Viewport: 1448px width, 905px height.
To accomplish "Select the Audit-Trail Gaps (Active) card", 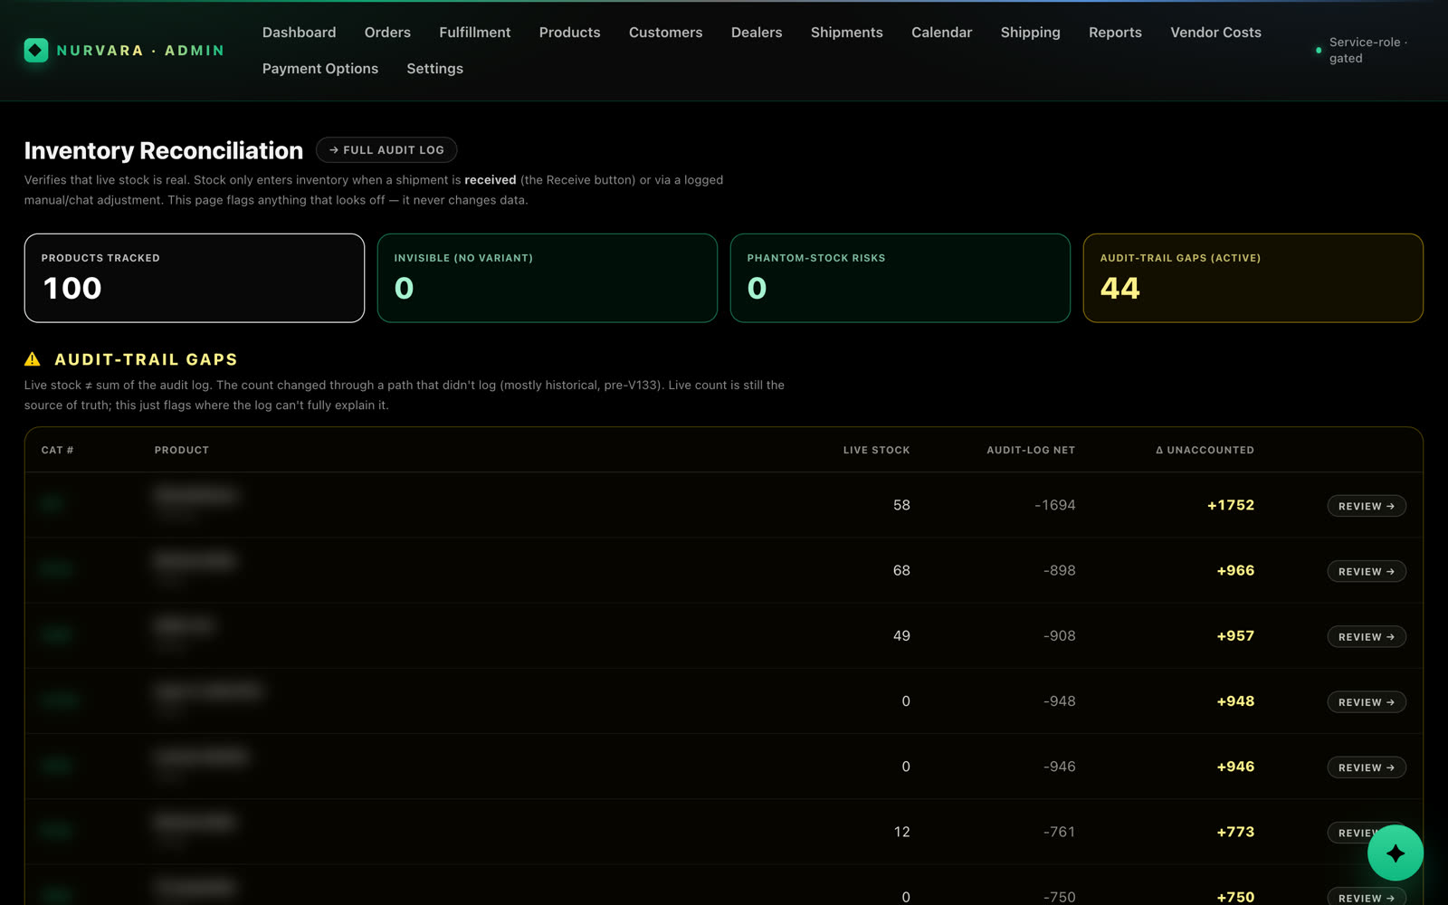I will pyautogui.click(x=1253, y=278).
